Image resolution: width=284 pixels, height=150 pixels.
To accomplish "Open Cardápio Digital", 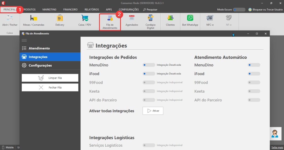I will [150, 22].
